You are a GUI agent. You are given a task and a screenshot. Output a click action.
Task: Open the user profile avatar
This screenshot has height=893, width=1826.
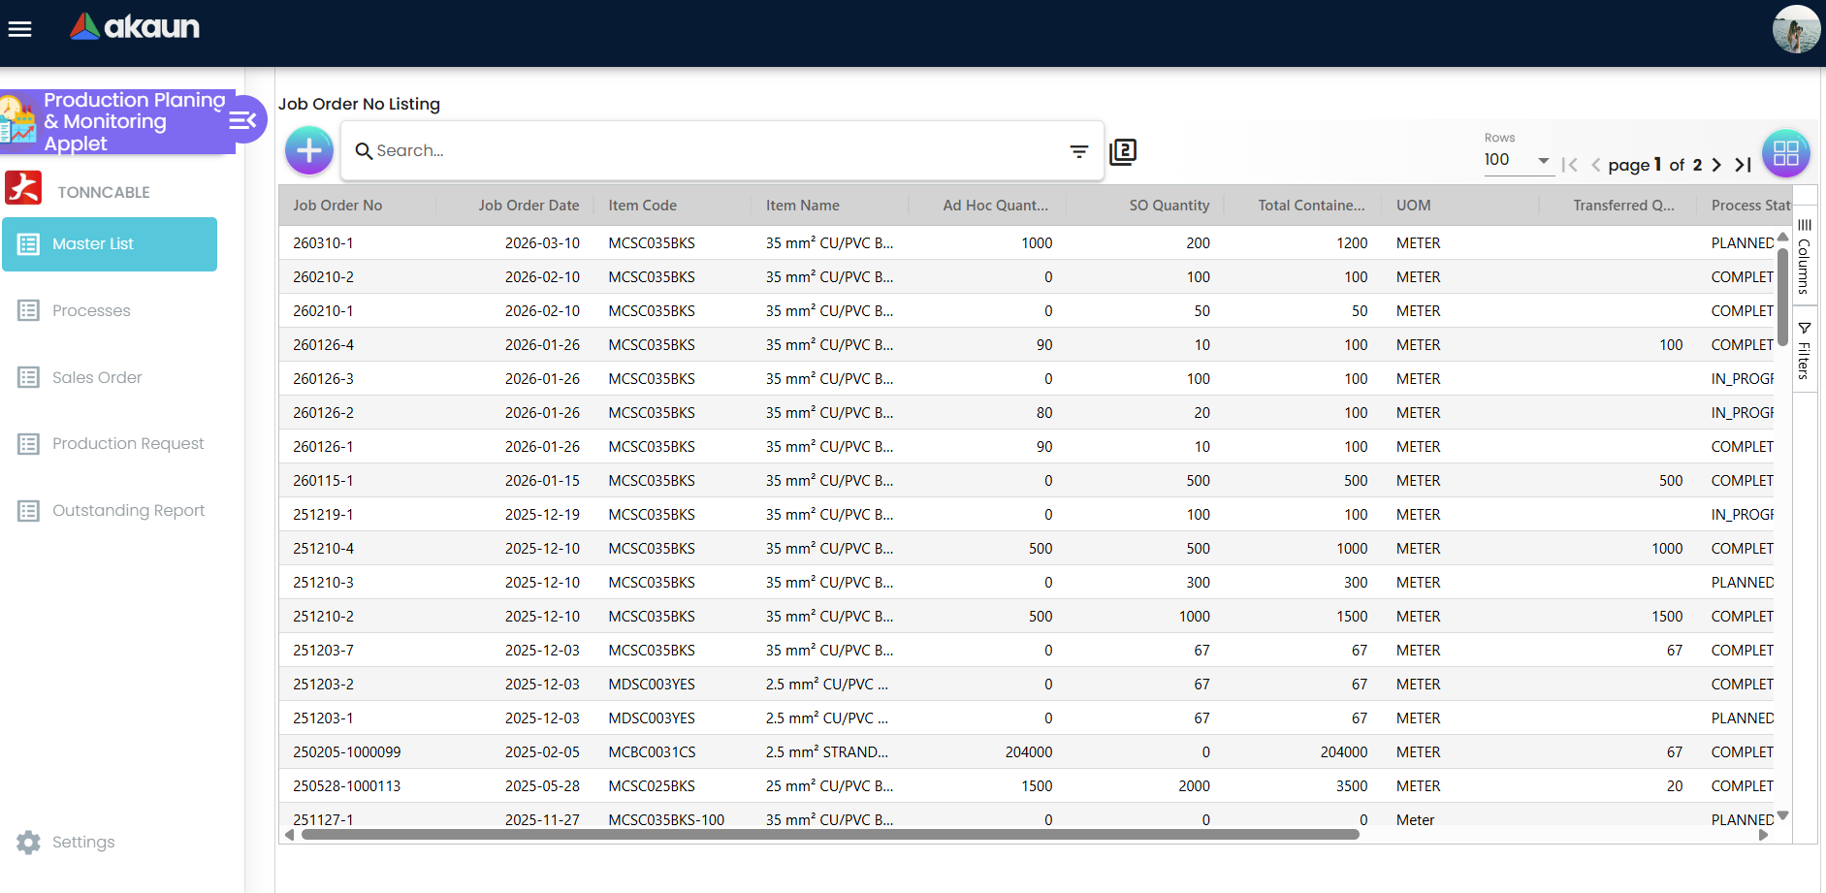coord(1795,30)
